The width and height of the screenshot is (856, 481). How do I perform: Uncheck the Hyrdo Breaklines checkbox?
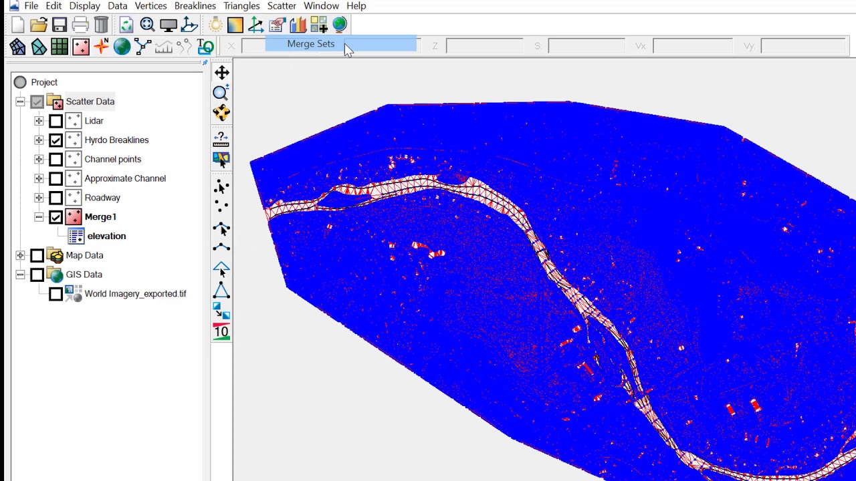click(56, 140)
